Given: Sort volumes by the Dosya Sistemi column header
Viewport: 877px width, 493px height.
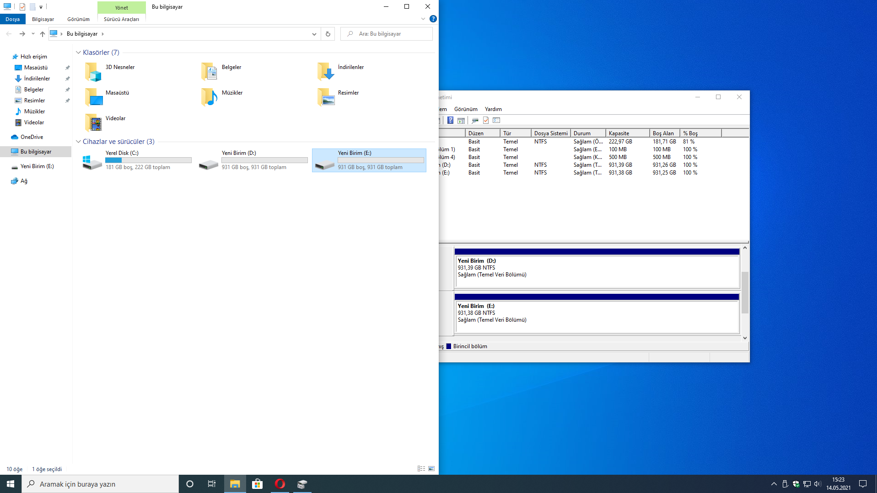Looking at the screenshot, I should coord(551,133).
